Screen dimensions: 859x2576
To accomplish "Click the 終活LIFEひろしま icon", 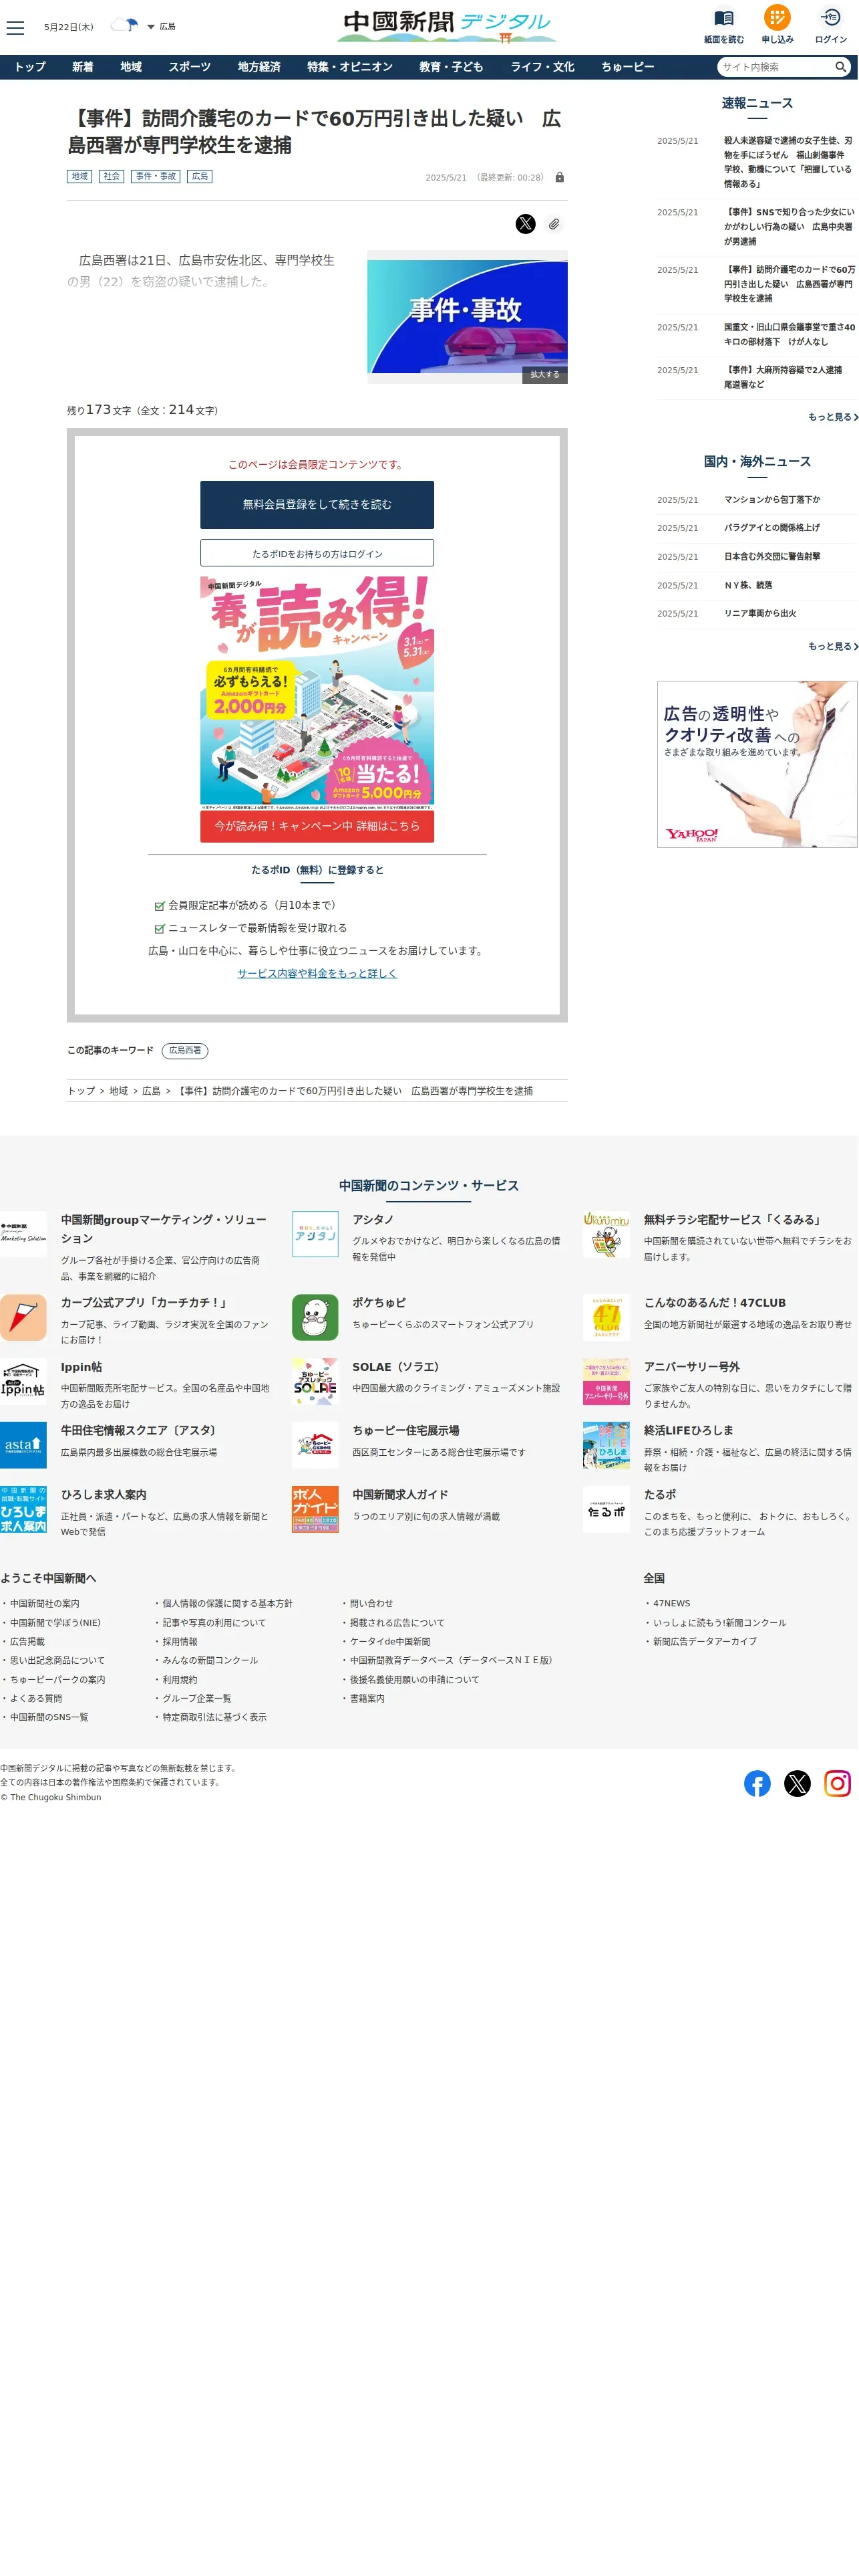I will pyautogui.click(x=607, y=1446).
